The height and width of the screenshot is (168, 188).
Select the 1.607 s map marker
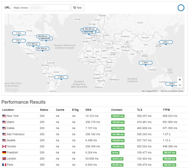coord(165,42)
